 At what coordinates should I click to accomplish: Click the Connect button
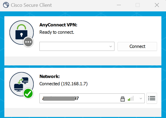coord(137,46)
